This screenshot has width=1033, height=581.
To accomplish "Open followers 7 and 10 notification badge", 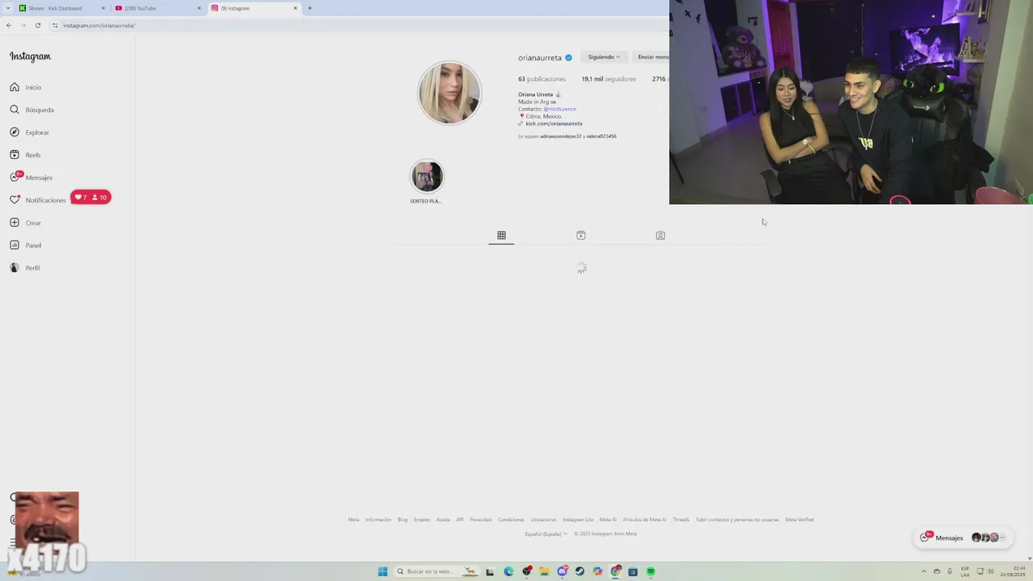I will (x=90, y=198).
